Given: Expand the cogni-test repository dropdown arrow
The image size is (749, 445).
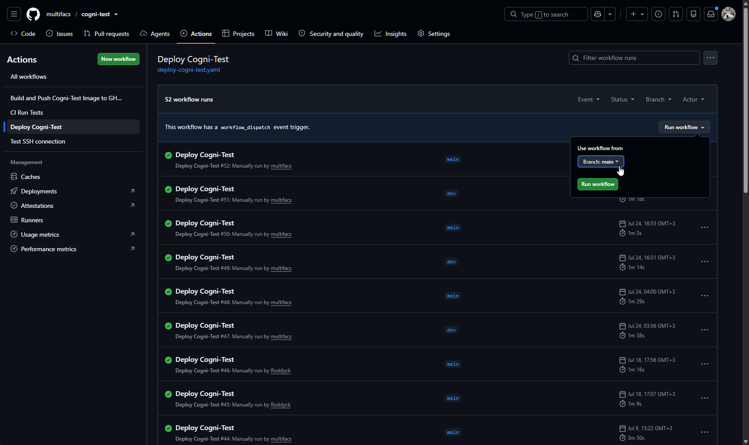Looking at the screenshot, I should (116, 14).
